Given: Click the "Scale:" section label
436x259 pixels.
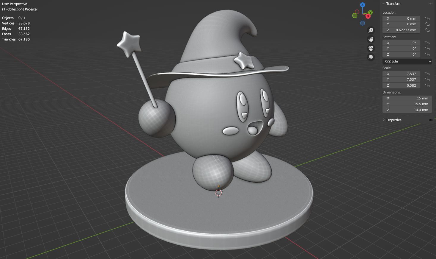Looking at the screenshot, I should coord(387,68).
